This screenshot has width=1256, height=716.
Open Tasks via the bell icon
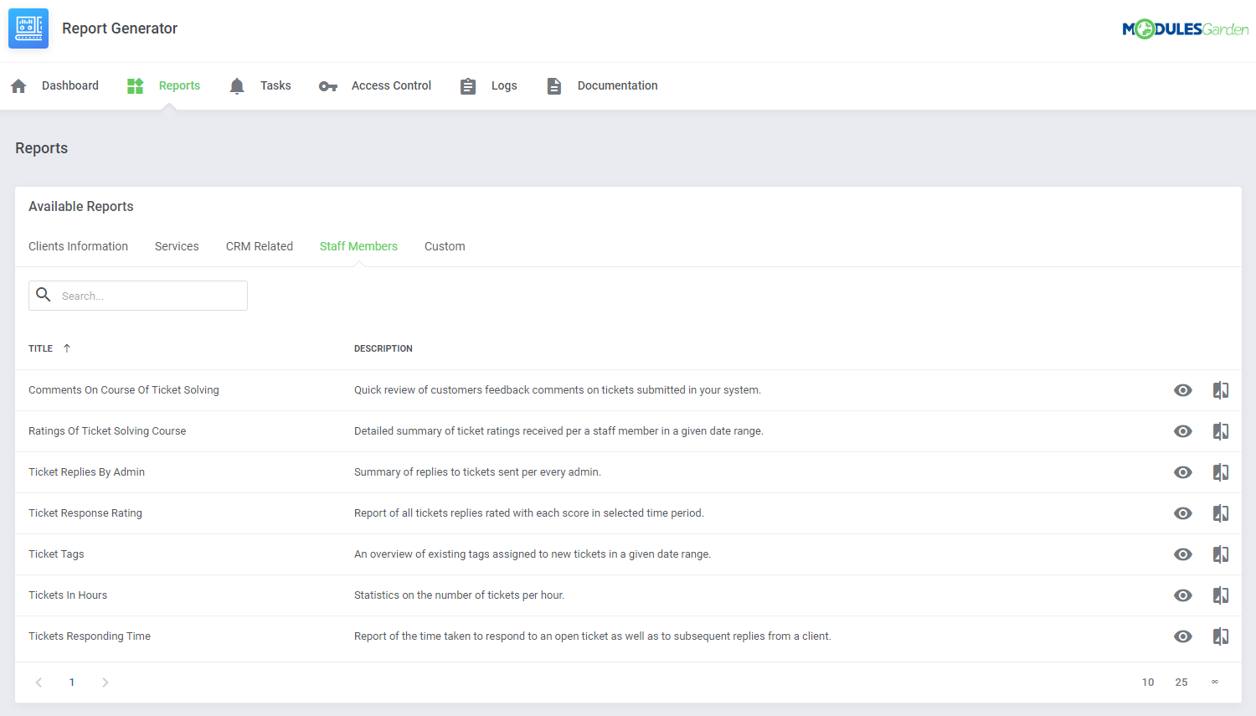(x=237, y=85)
